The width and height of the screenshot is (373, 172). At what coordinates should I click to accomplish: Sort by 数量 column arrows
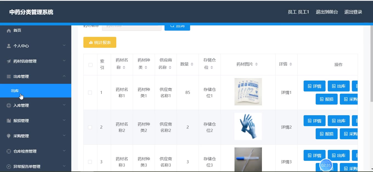click(x=192, y=64)
